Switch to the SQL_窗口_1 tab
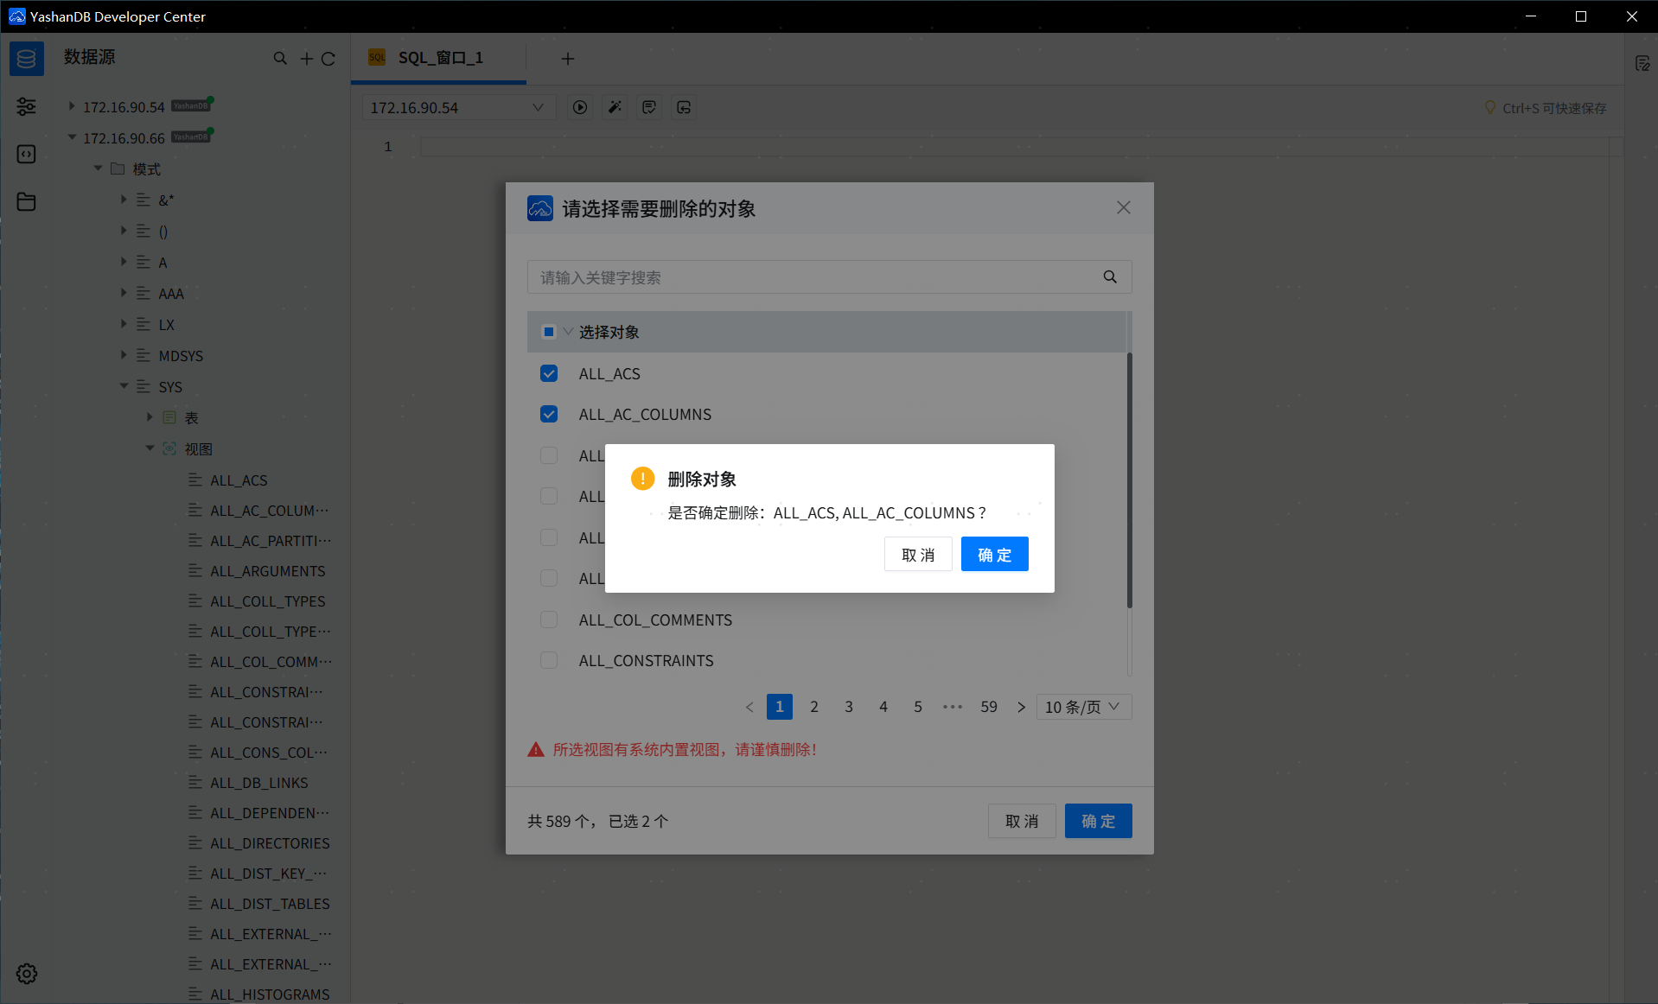 [x=439, y=58]
